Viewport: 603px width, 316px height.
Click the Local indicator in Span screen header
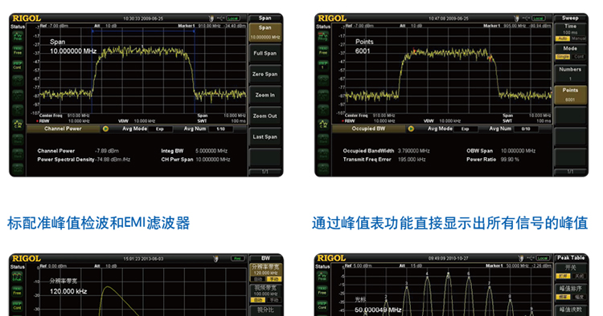click(232, 18)
